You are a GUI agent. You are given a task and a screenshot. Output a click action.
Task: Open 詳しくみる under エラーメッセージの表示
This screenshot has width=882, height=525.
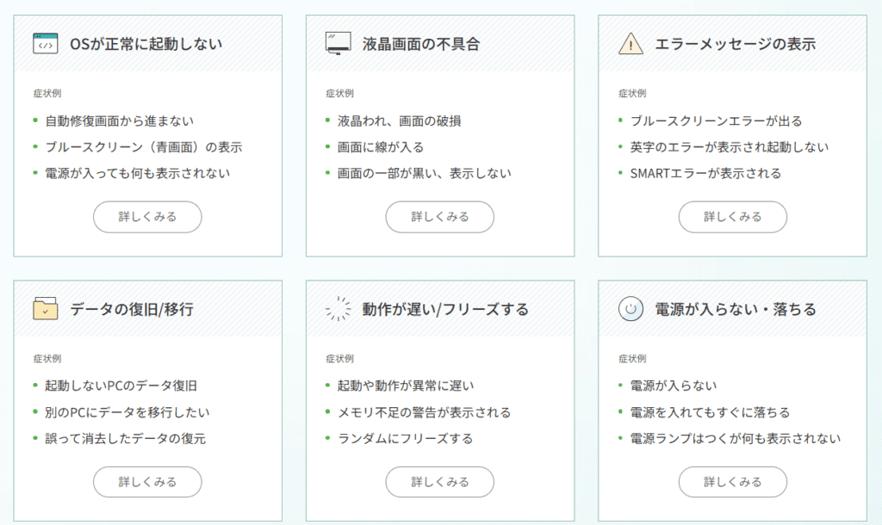732,217
